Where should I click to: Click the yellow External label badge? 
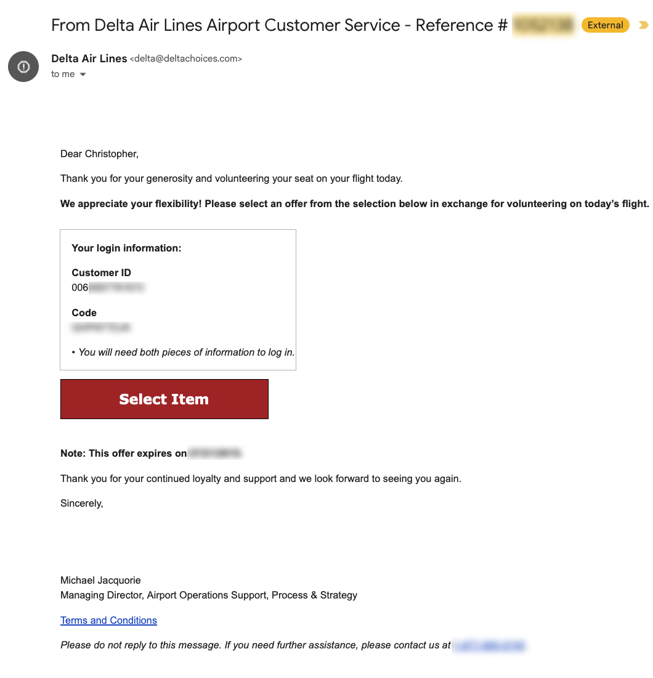click(x=605, y=25)
